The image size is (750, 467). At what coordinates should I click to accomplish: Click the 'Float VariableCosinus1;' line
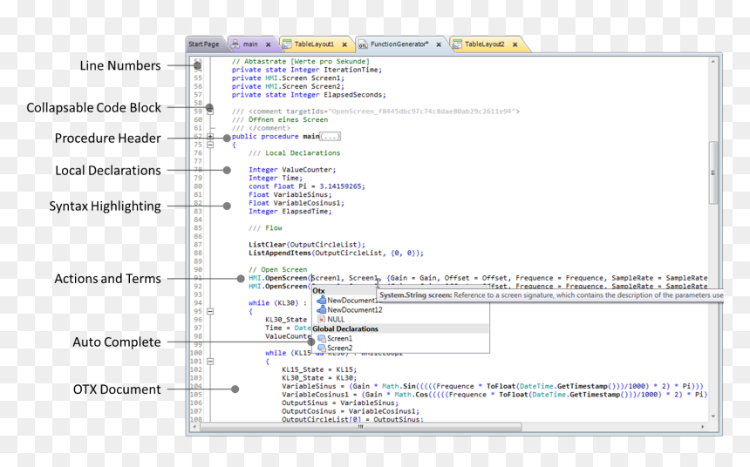pyautogui.click(x=297, y=203)
